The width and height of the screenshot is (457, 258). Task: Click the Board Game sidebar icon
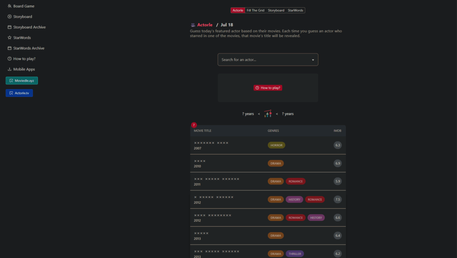[9, 6]
